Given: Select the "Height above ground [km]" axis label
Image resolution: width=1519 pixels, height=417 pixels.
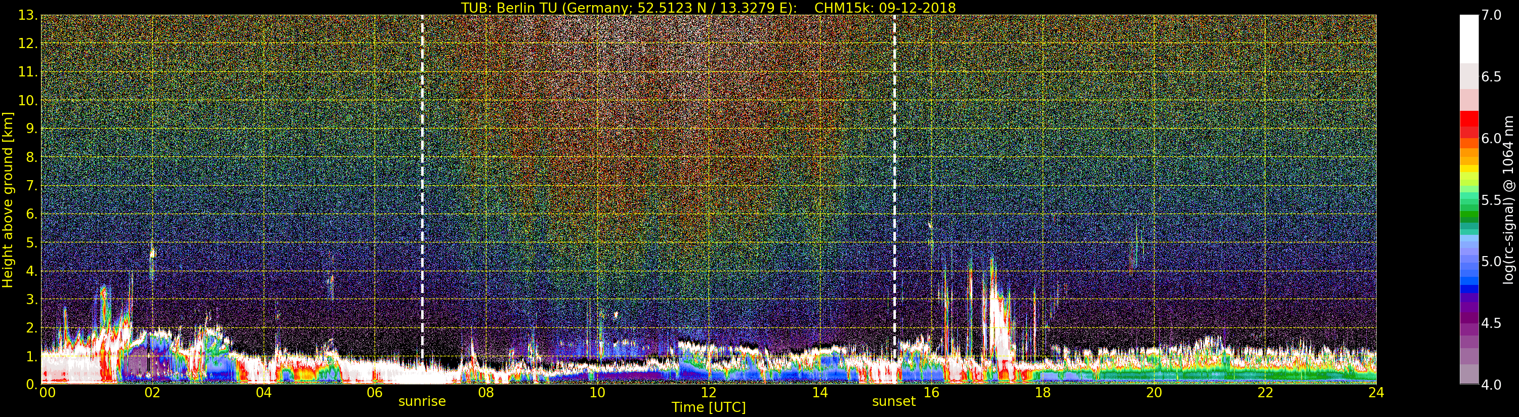Looking at the screenshot, I should pos(8,200).
